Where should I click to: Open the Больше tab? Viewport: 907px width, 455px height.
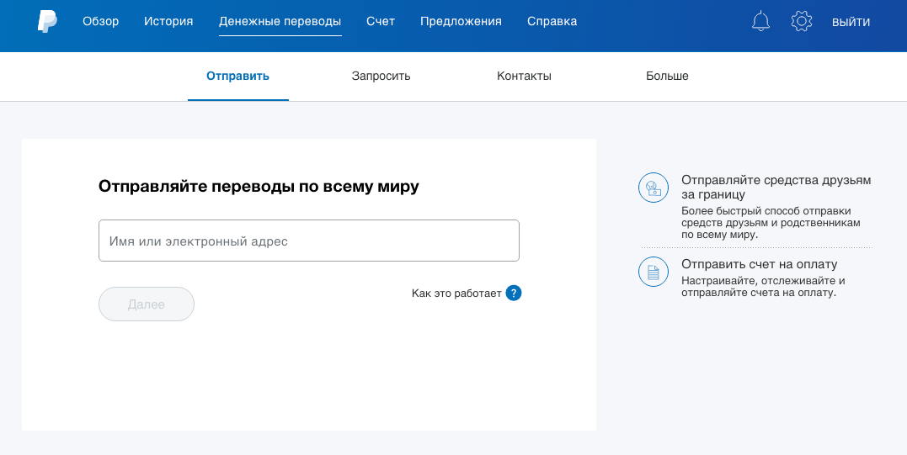[667, 77]
